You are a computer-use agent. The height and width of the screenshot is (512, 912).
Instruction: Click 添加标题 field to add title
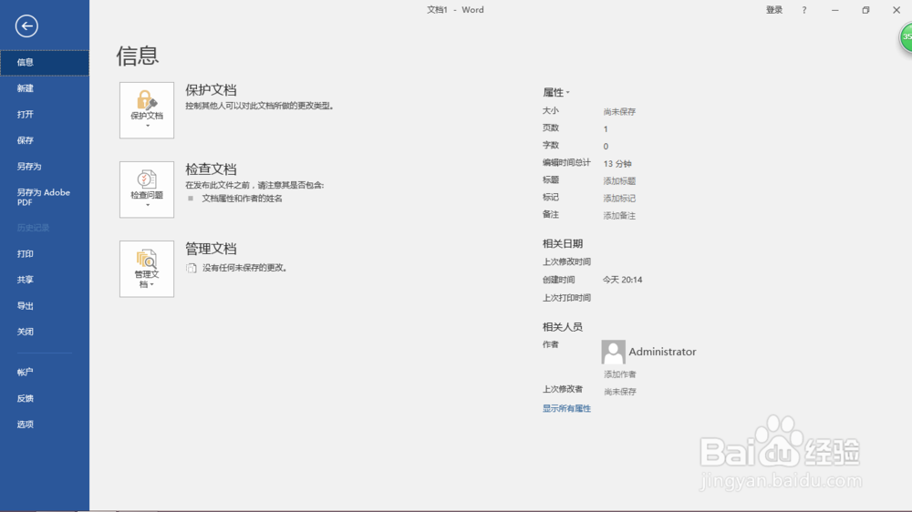tap(619, 181)
